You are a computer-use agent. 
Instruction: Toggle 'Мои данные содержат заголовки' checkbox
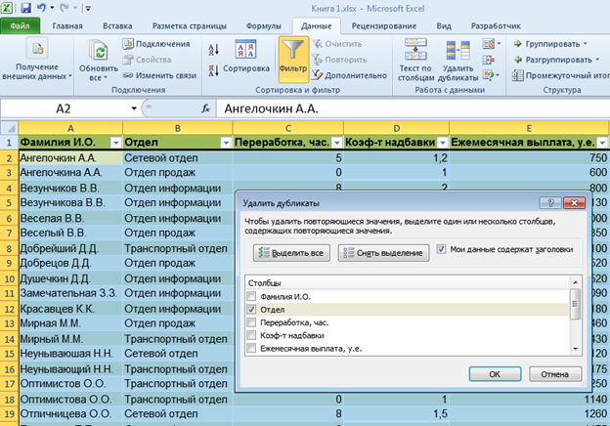click(442, 250)
